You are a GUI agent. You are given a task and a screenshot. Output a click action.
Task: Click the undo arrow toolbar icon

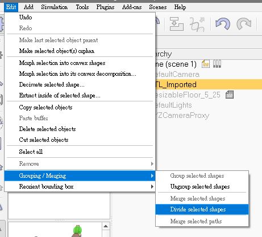(x=223, y=24)
